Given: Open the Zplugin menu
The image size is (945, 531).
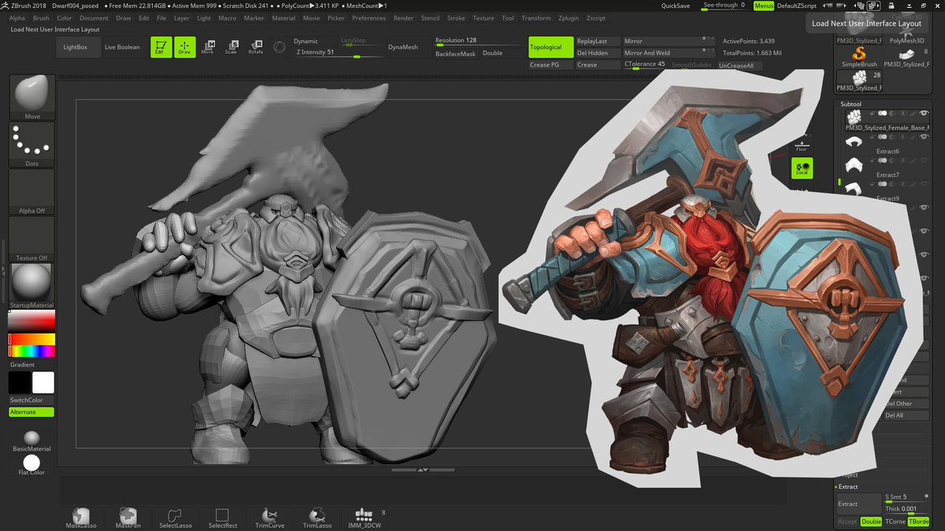Looking at the screenshot, I should [x=568, y=17].
